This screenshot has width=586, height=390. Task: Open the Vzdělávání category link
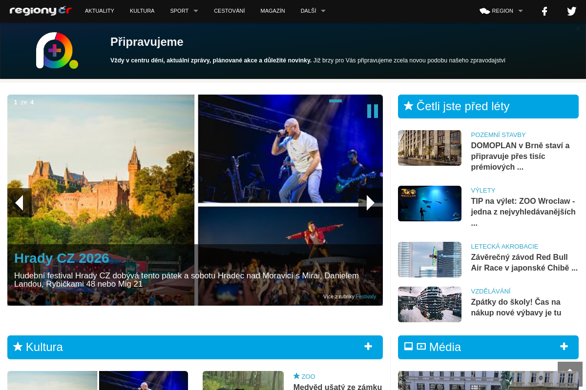click(491, 291)
